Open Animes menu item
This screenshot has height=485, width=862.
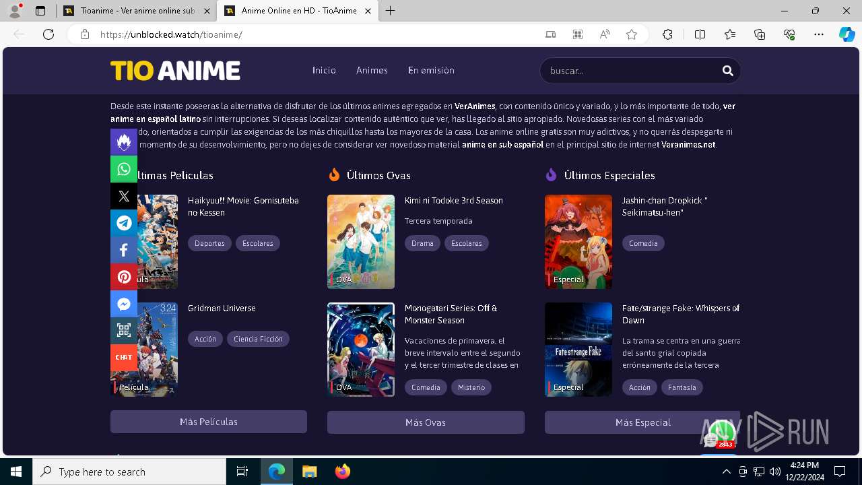(372, 70)
